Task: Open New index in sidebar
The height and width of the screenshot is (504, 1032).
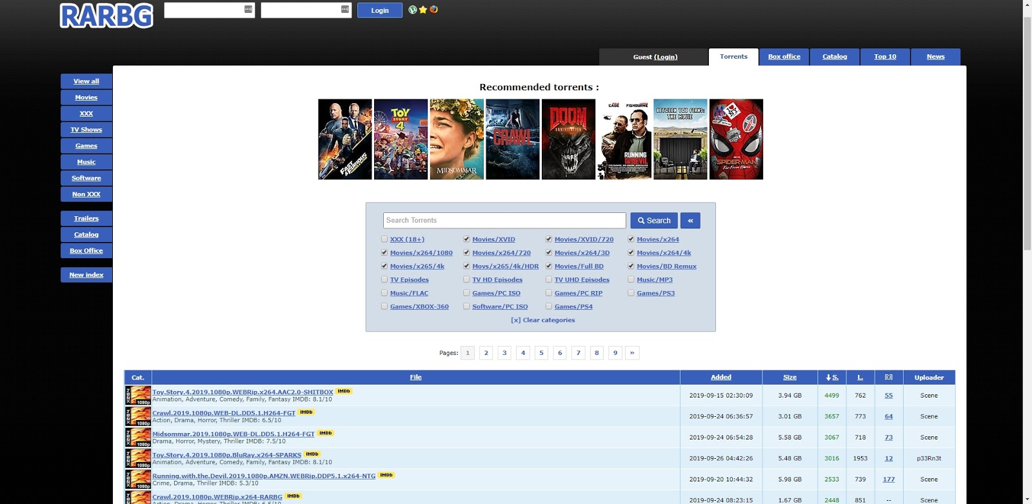Action: point(86,275)
